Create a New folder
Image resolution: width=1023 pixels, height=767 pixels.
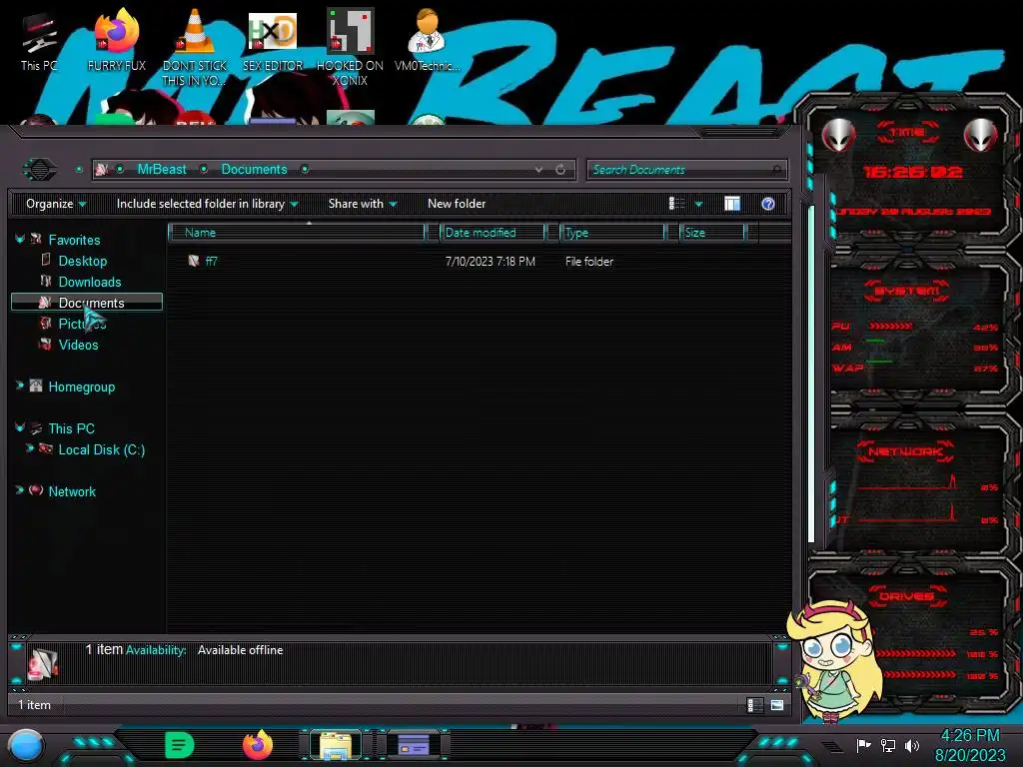457,204
